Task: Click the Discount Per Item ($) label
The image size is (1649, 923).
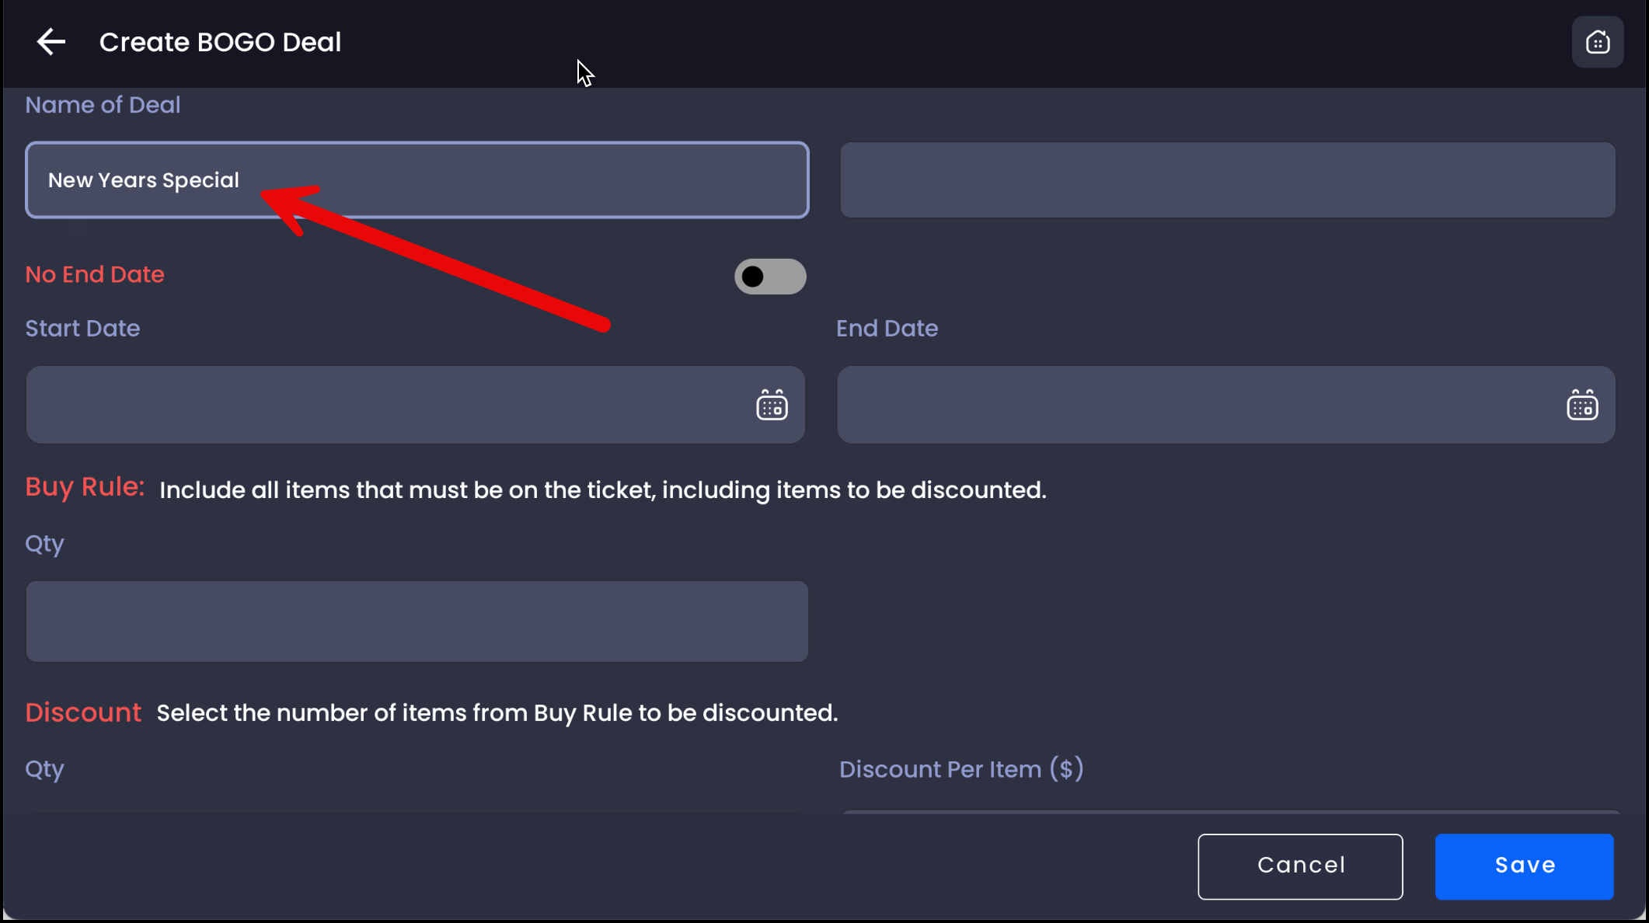Action: click(961, 769)
